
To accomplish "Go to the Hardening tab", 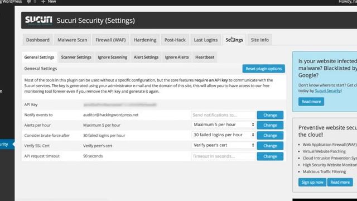I will click(145, 40).
